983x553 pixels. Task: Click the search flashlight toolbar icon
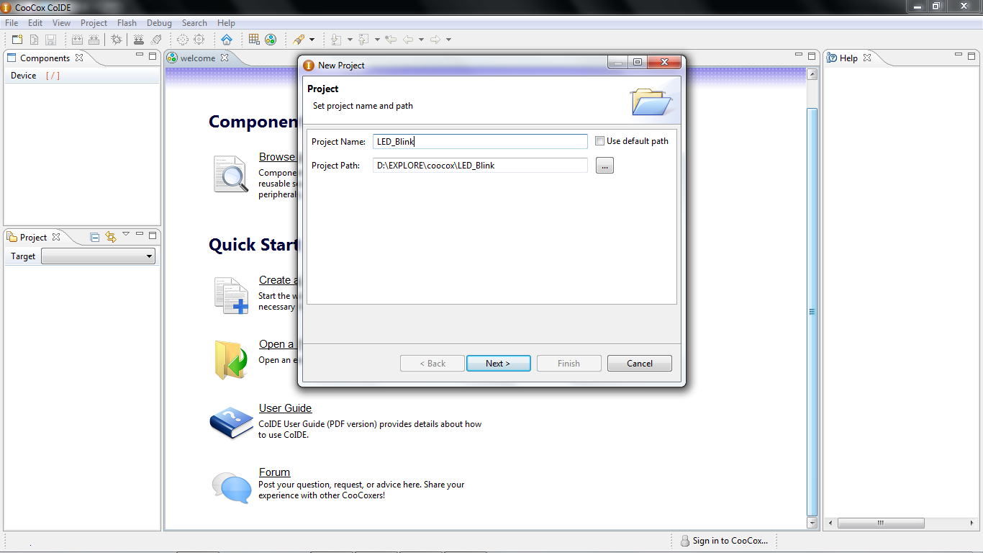point(299,40)
